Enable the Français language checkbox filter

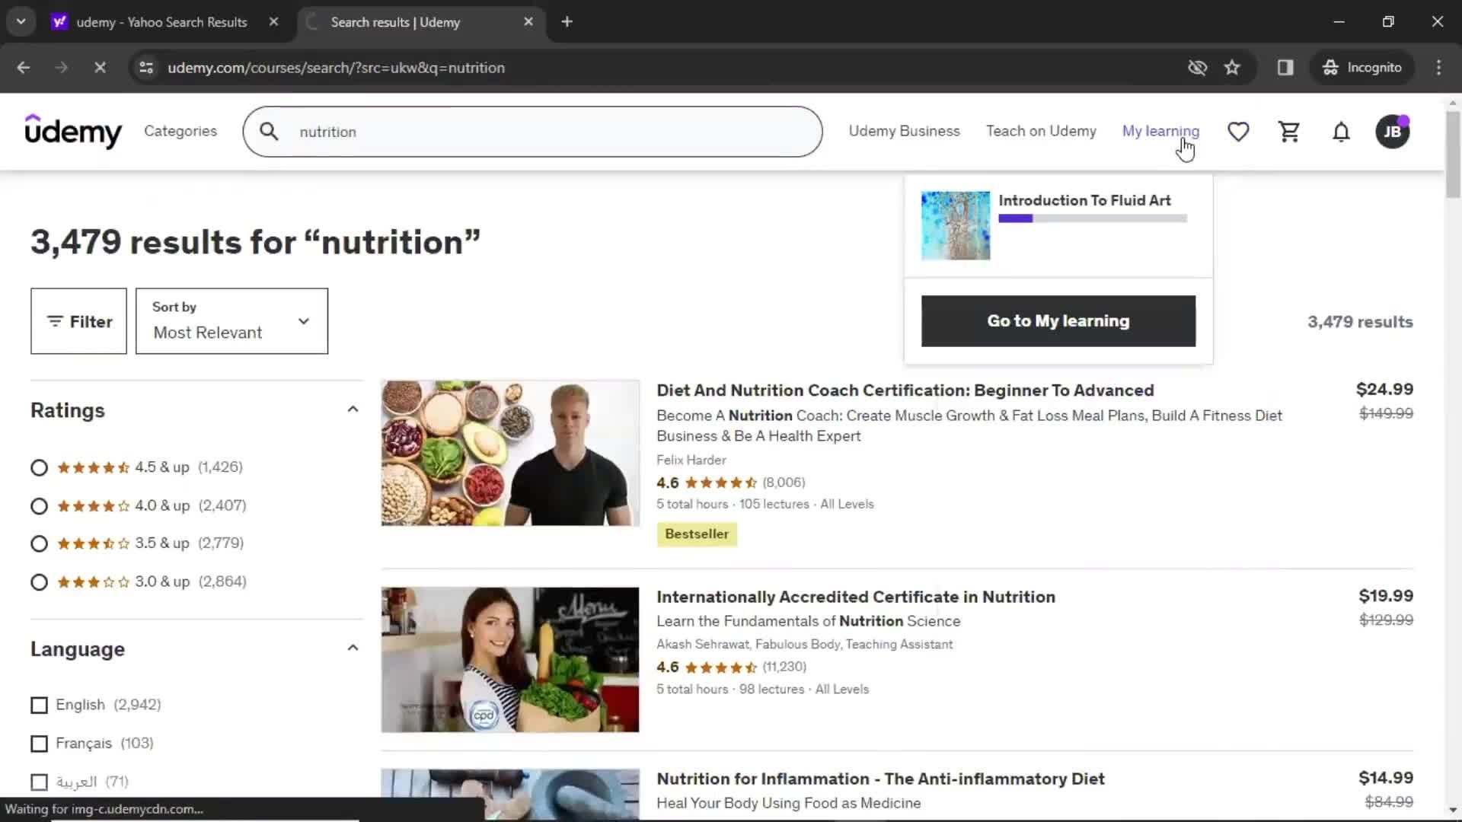coord(38,743)
